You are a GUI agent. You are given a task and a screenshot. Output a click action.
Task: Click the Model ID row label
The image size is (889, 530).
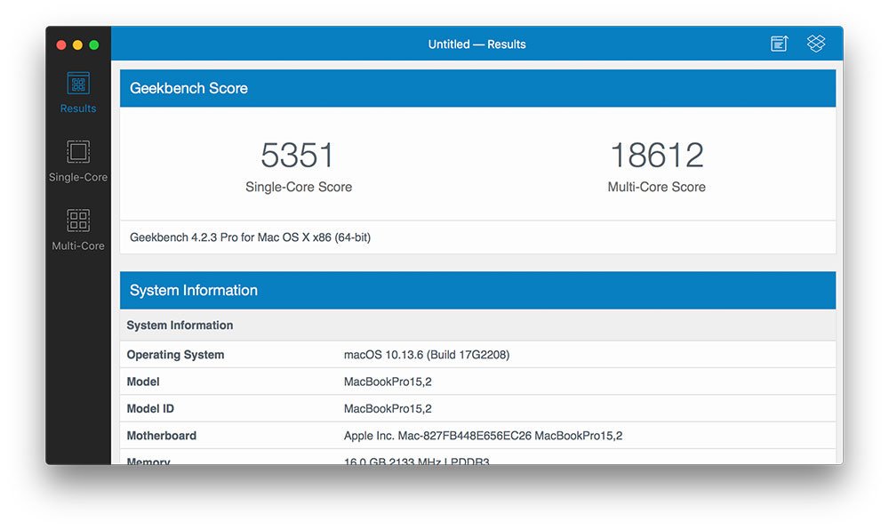point(150,409)
